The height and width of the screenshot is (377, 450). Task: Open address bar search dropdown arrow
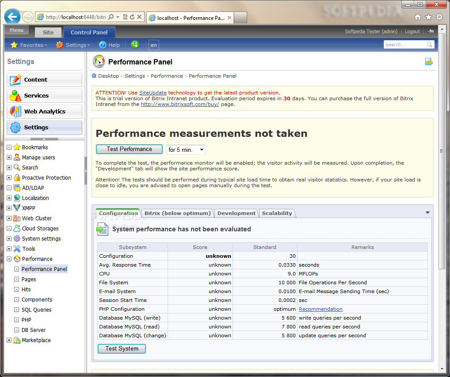tap(118, 17)
